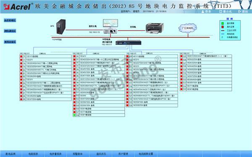Click red square in the legend box
The width and height of the screenshot is (252, 157).
click(x=223, y=27)
